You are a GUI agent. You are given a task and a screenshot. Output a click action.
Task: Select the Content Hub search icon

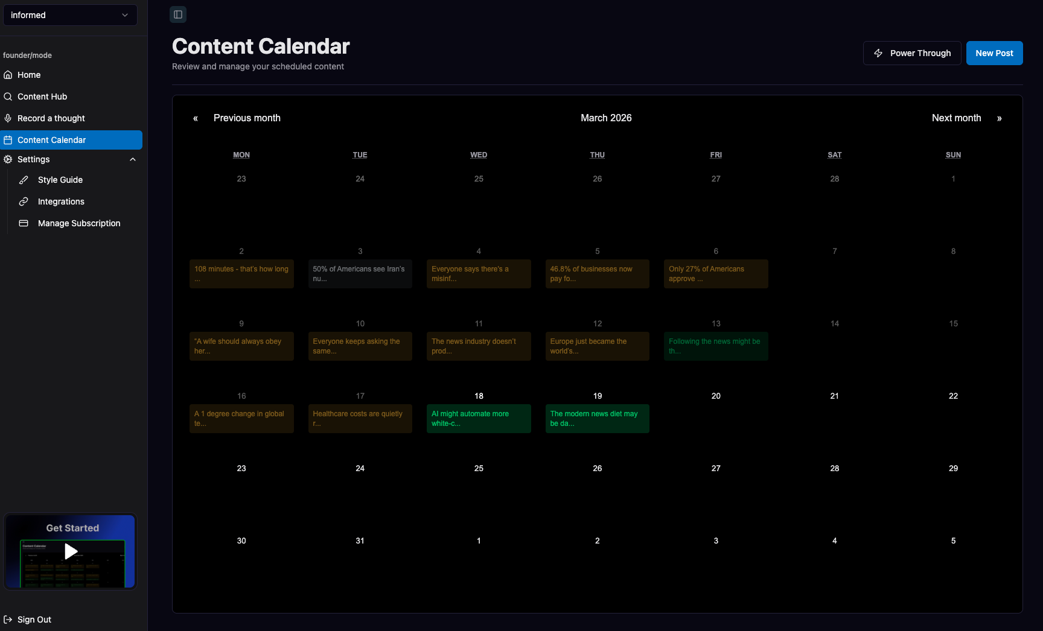[8, 97]
